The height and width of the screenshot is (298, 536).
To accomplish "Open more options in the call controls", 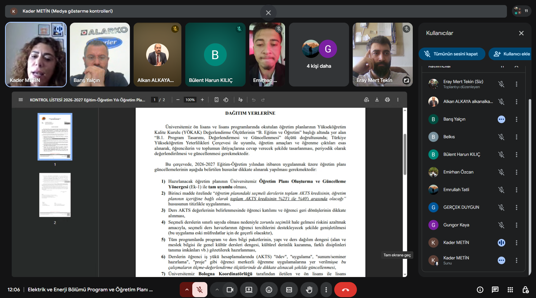I will coord(326,290).
